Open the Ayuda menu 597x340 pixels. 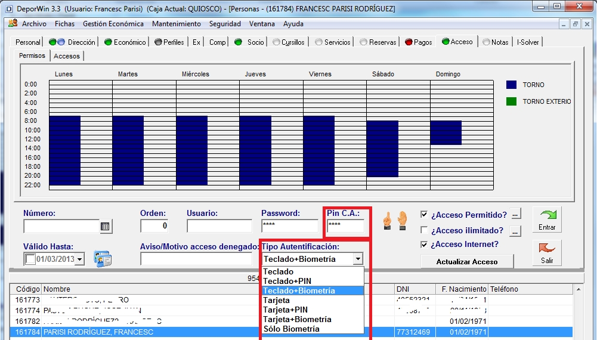293,24
